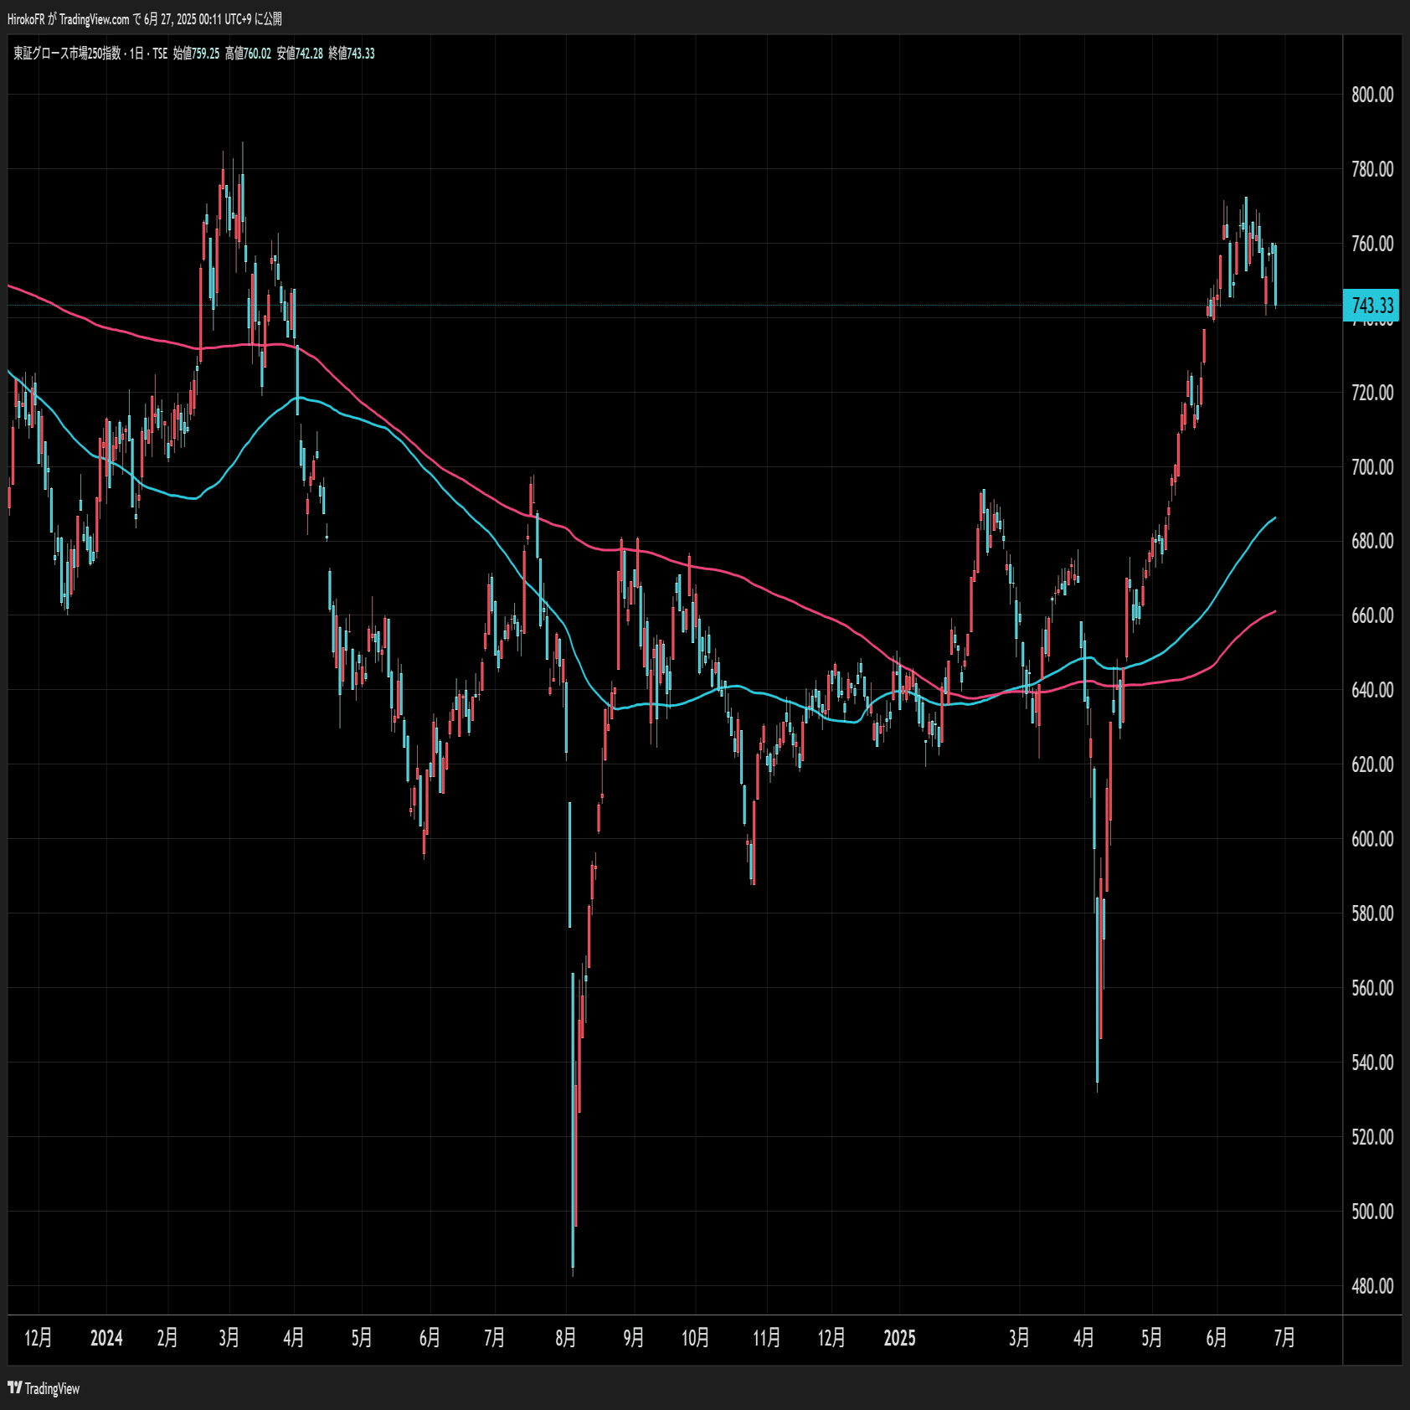Screen dimensions: 1410x1410
Task: Click the 760.00 price axis label
Action: pyautogui.click(x=1372, y=244)
